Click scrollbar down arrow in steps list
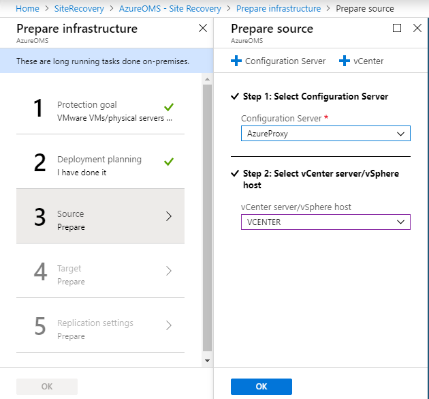Screen dimensions: 429x399 [x=208, y=361]
